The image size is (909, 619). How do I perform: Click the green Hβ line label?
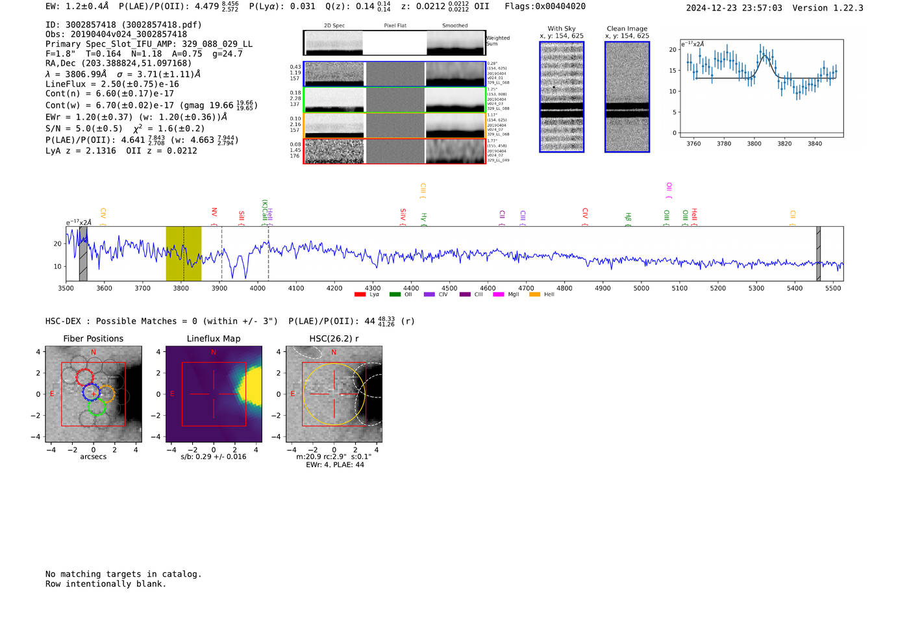point(628,218)
